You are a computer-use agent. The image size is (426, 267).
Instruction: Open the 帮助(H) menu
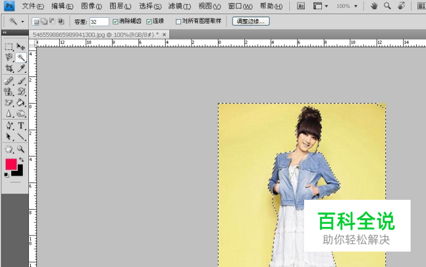coord(271,6)
